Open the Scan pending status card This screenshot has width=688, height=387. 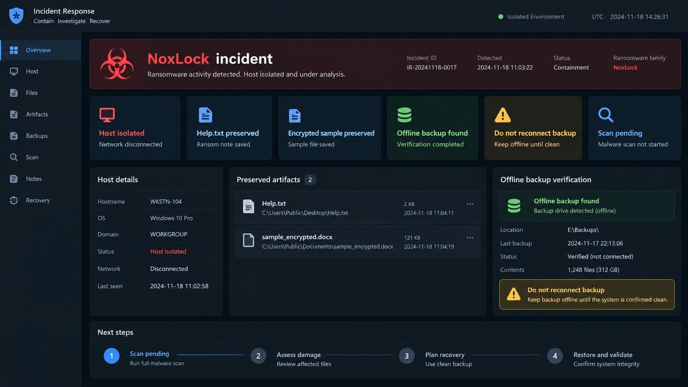(635, 128)
